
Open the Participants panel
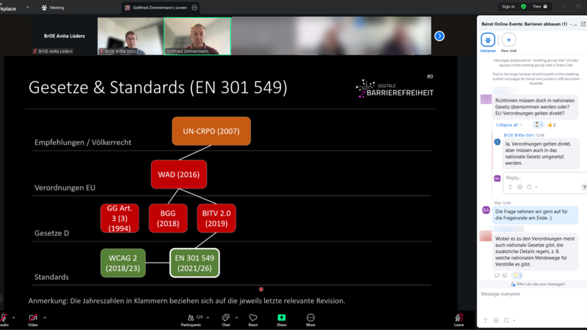191,318
